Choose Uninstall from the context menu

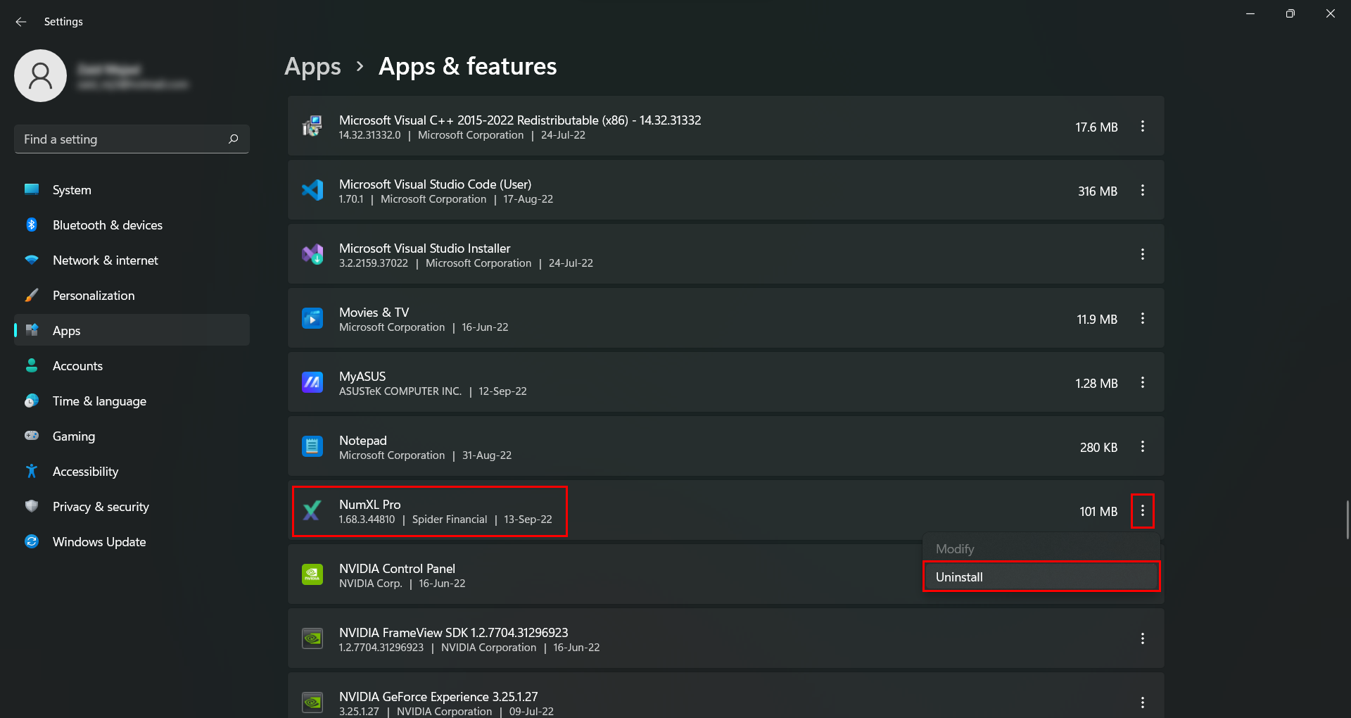[1041, 577]
